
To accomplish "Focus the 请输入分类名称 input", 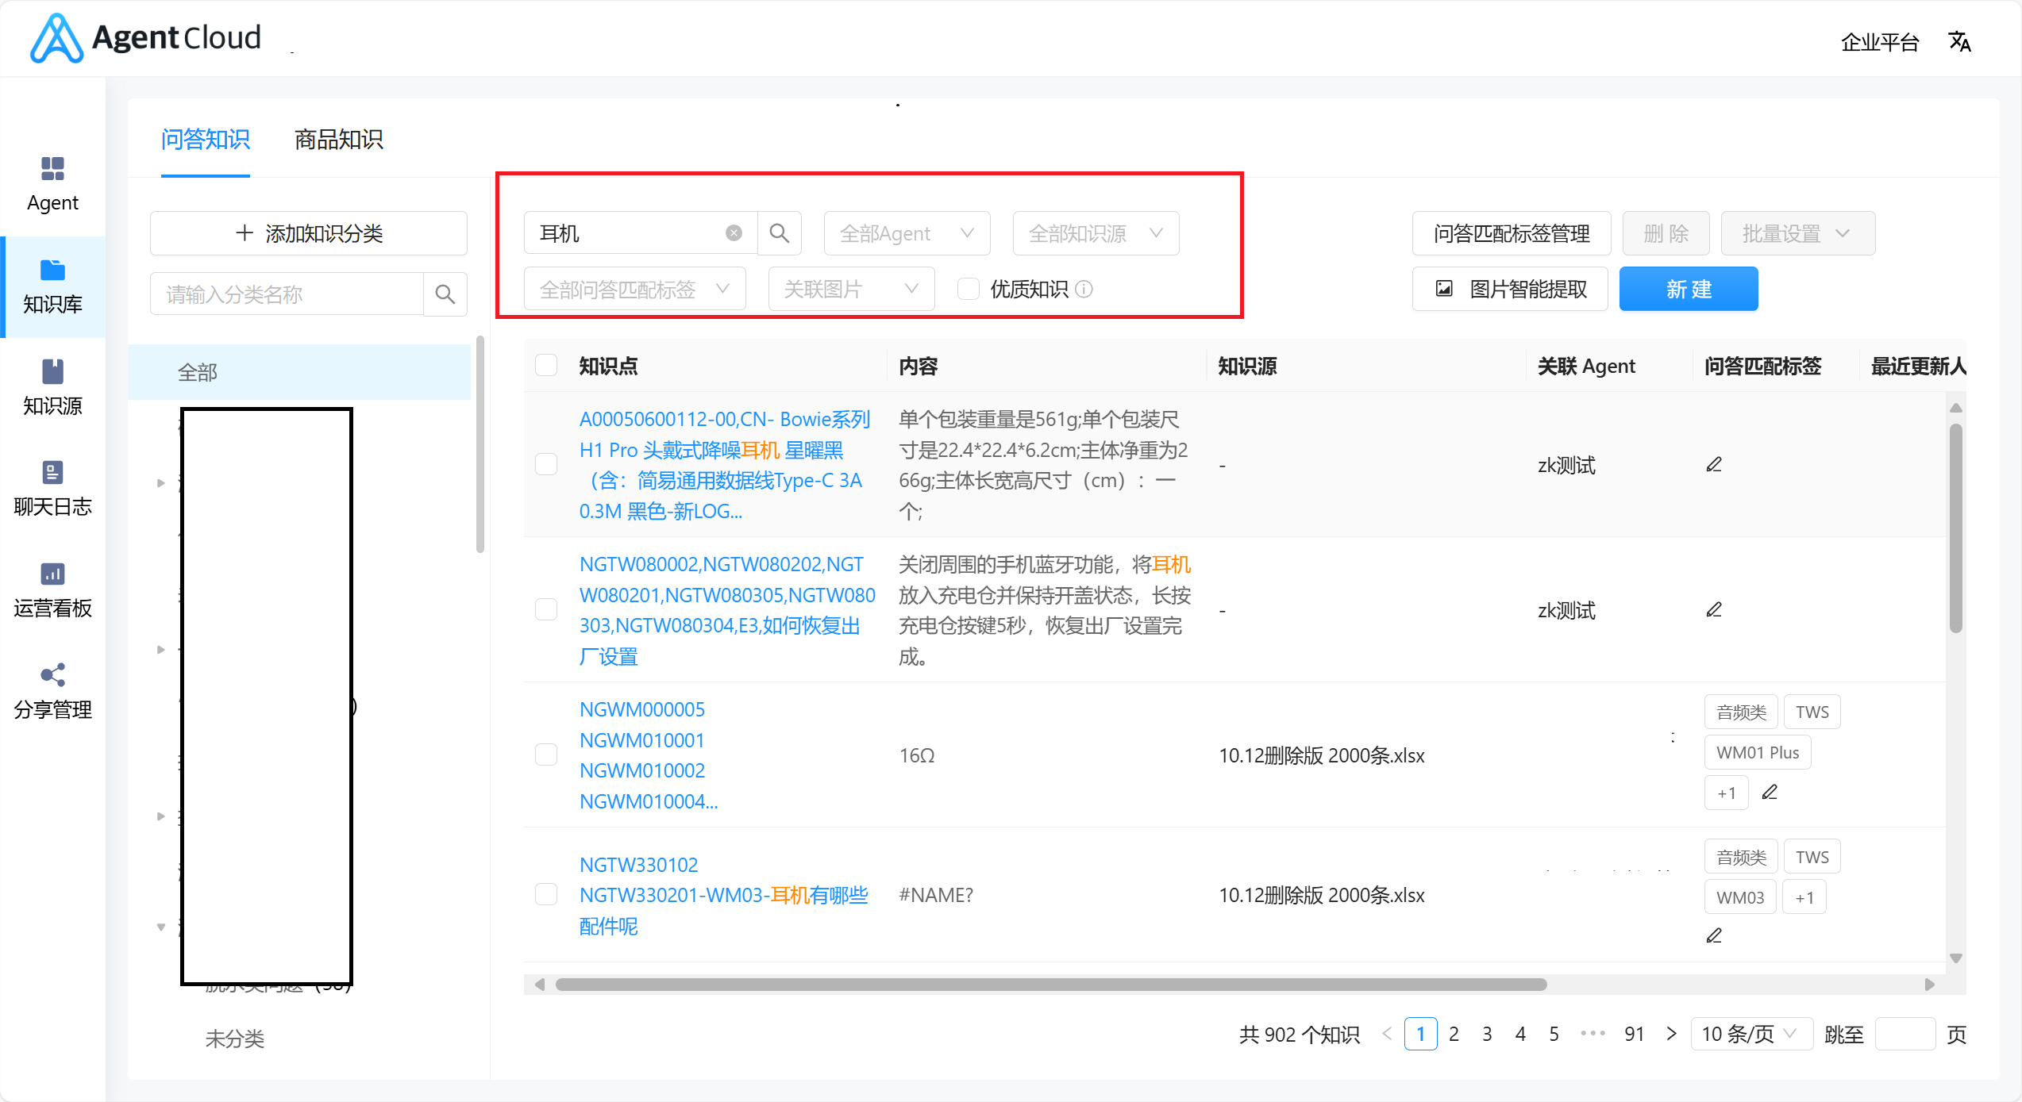I will tap(287, 294).
